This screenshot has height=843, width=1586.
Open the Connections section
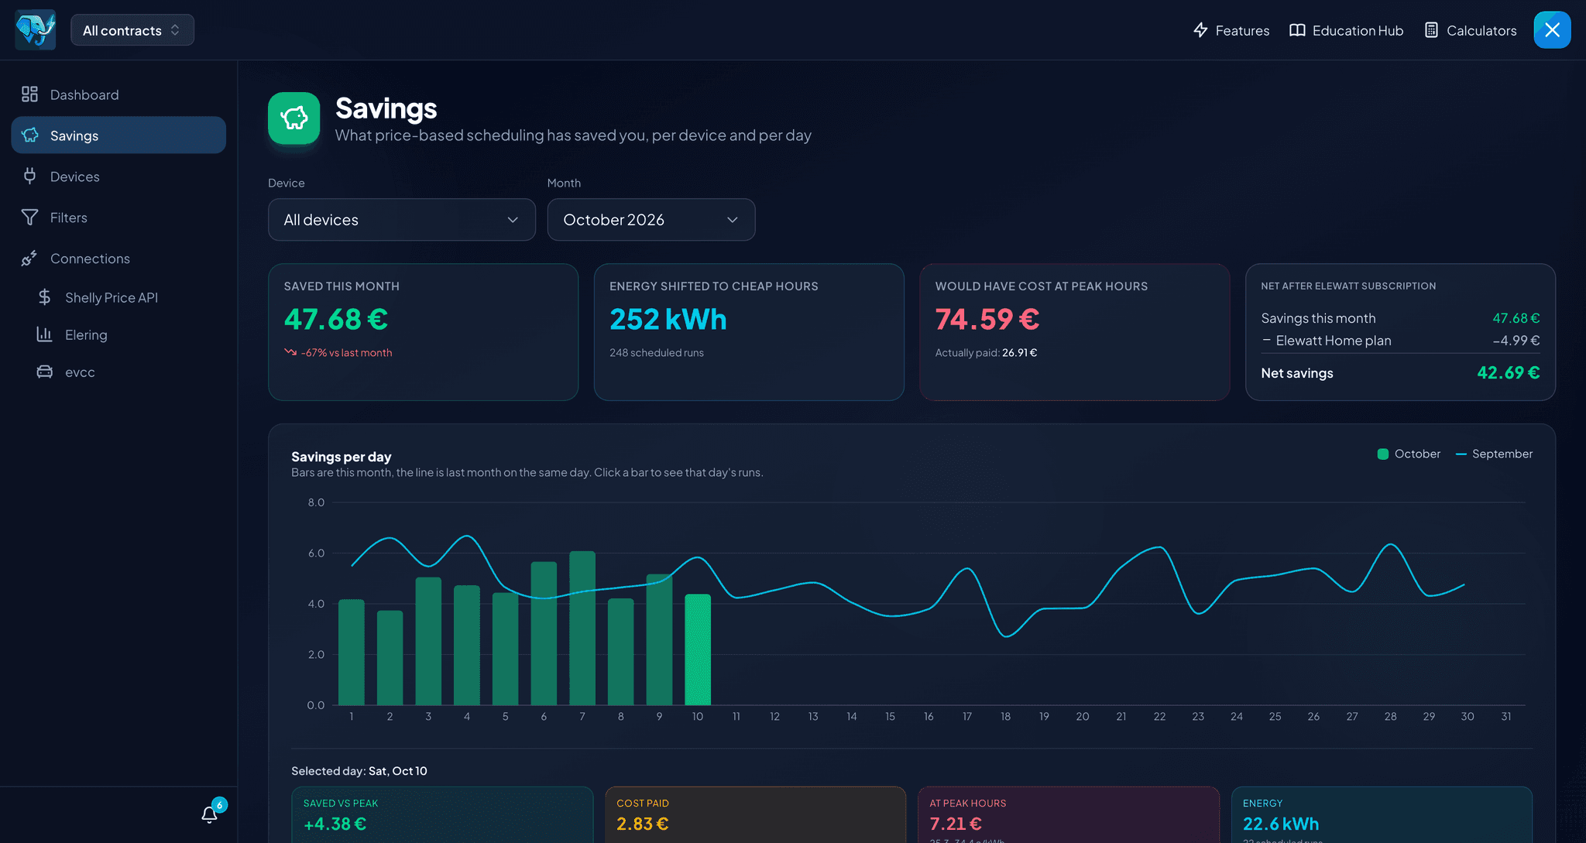pyautogui.click(x=118, y=259)
